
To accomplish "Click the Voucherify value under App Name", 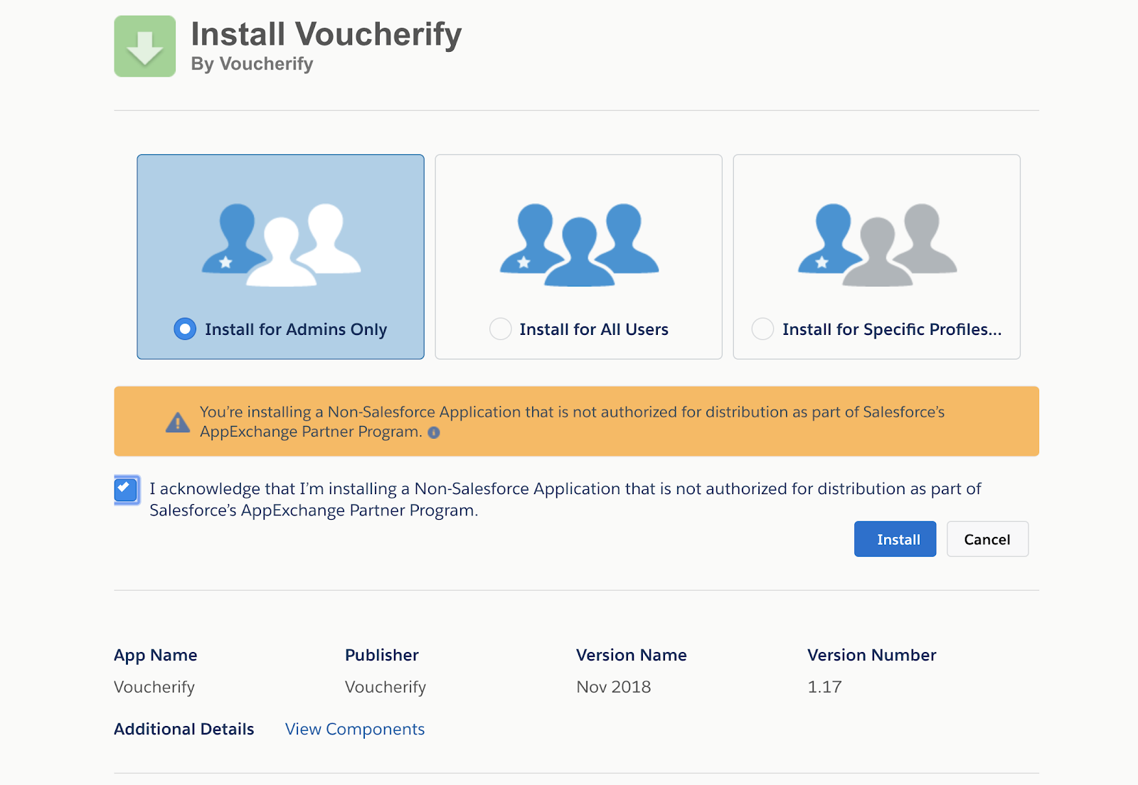I will tap(154, 688).
